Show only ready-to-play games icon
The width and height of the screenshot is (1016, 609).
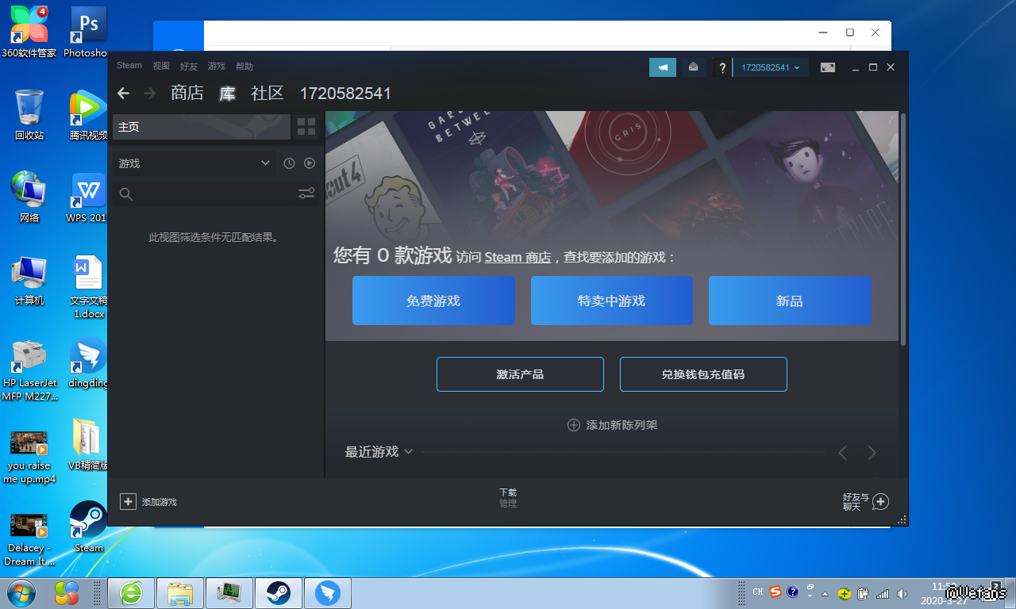click(310, 163)
